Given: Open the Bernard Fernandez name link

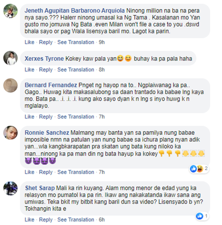Looking at the screenshot, I should click(x=51, y=85).
